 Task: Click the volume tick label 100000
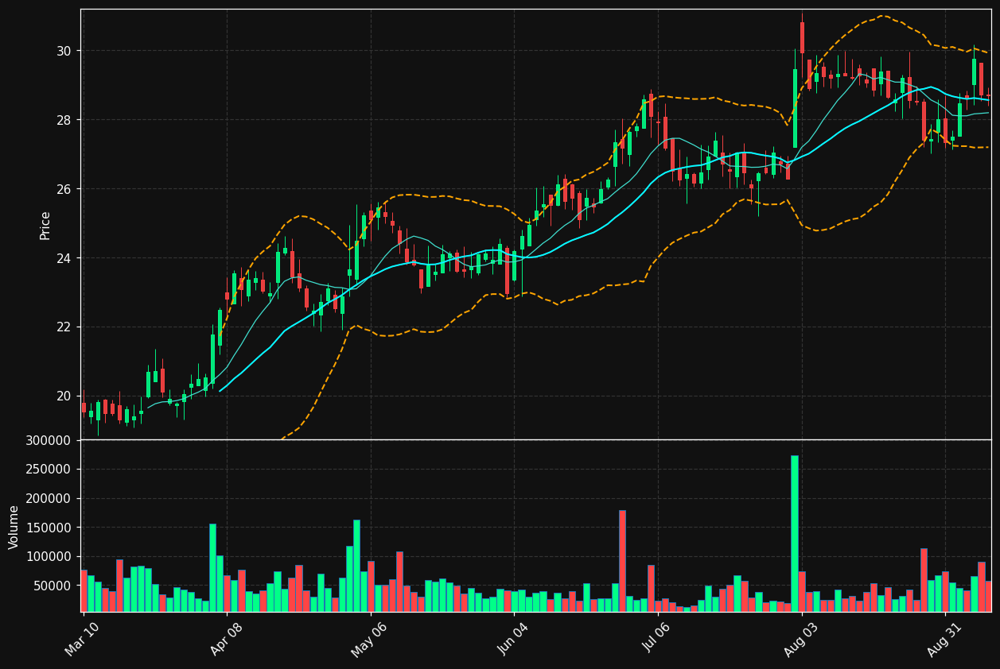[x=48, y=557]
